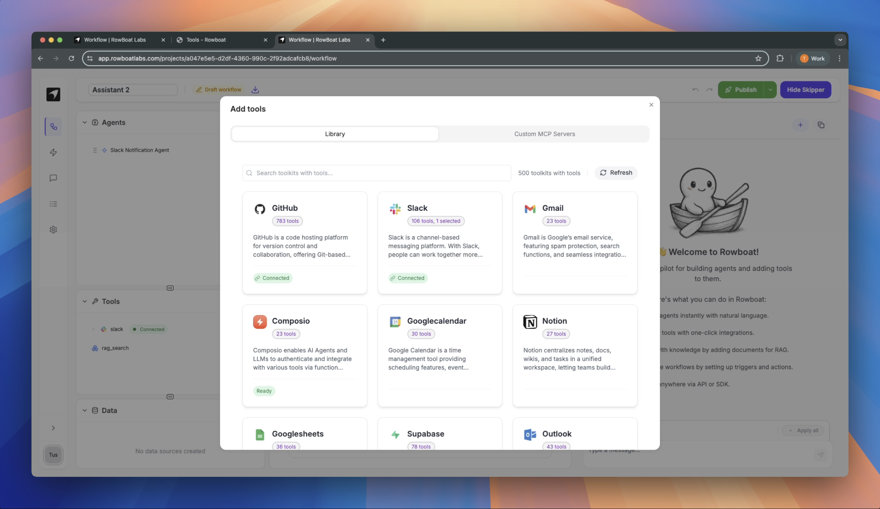Open the settings gear in sidebar
The width and height of the screenshot is (880, 509).
(53, 230)
